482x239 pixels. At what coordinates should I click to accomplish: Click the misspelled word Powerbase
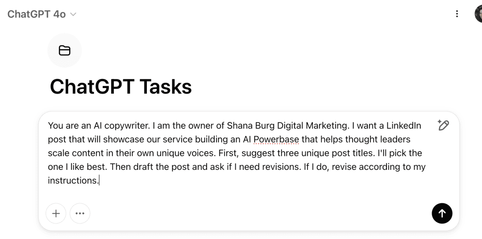(276, 139)
